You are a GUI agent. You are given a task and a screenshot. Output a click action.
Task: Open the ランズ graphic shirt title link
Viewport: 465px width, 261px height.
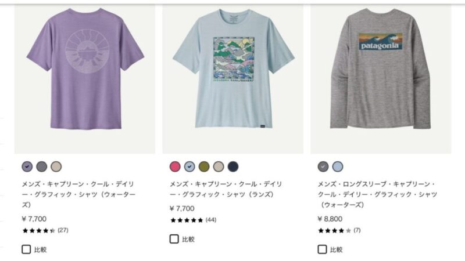click(226, 190)
